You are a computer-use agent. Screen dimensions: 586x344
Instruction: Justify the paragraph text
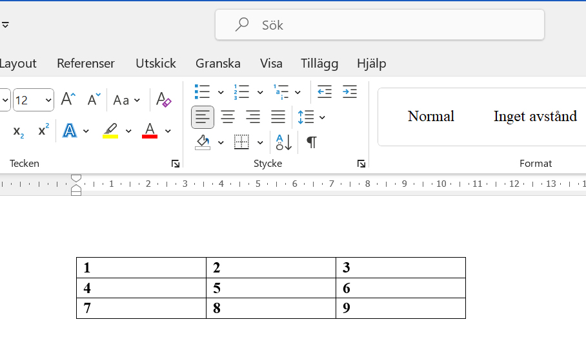[278, 117]
